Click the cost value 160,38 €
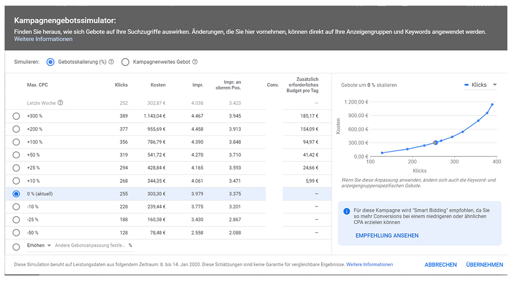Viewport: 512px width, 281px height. coord(156,220)
